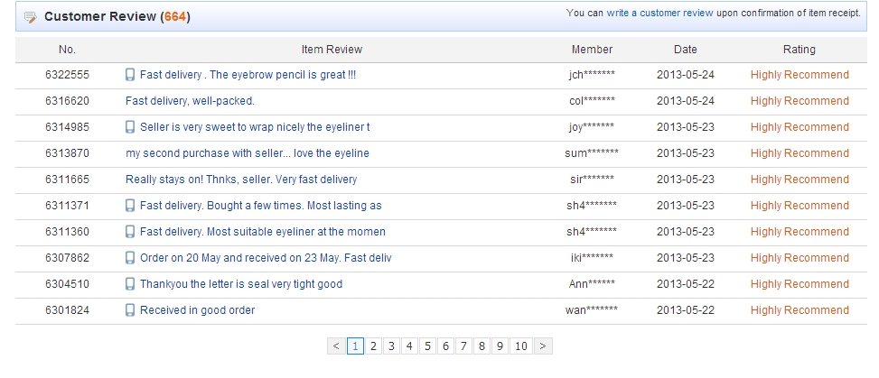Click mobile icon beside 'Received in good order' review
Screen dimensions: 879x378
130,310
